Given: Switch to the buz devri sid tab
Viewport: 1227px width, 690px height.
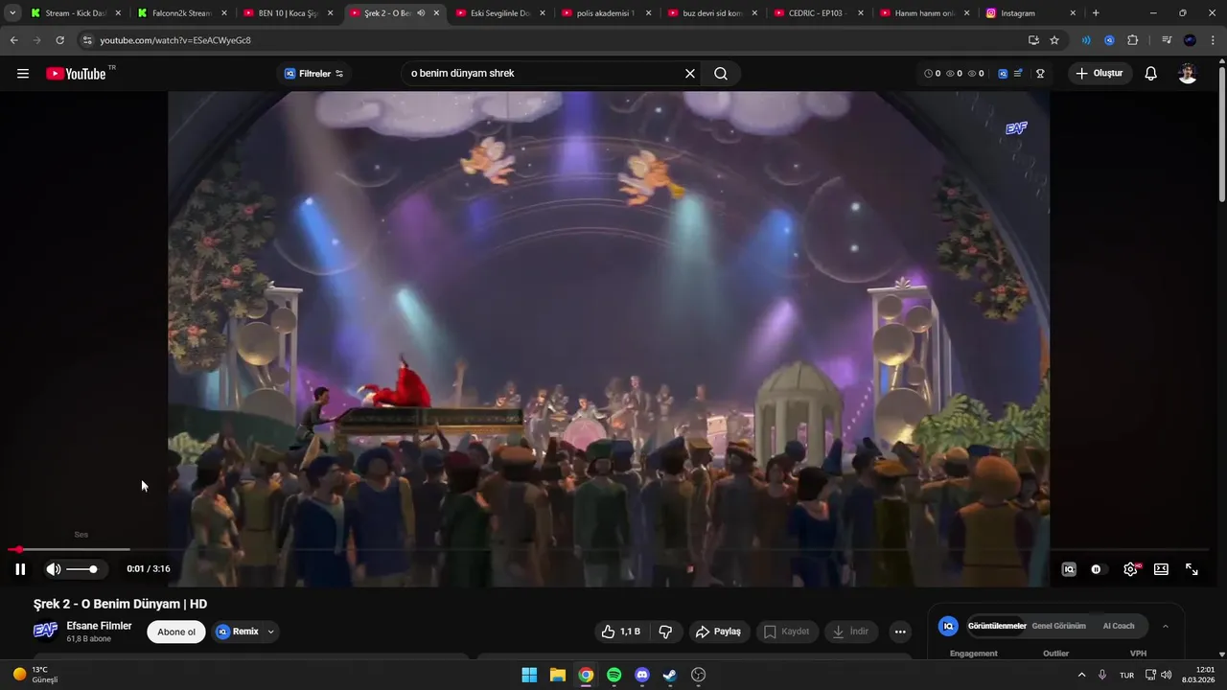Looking at the screenshot, I should click(712, 13).
